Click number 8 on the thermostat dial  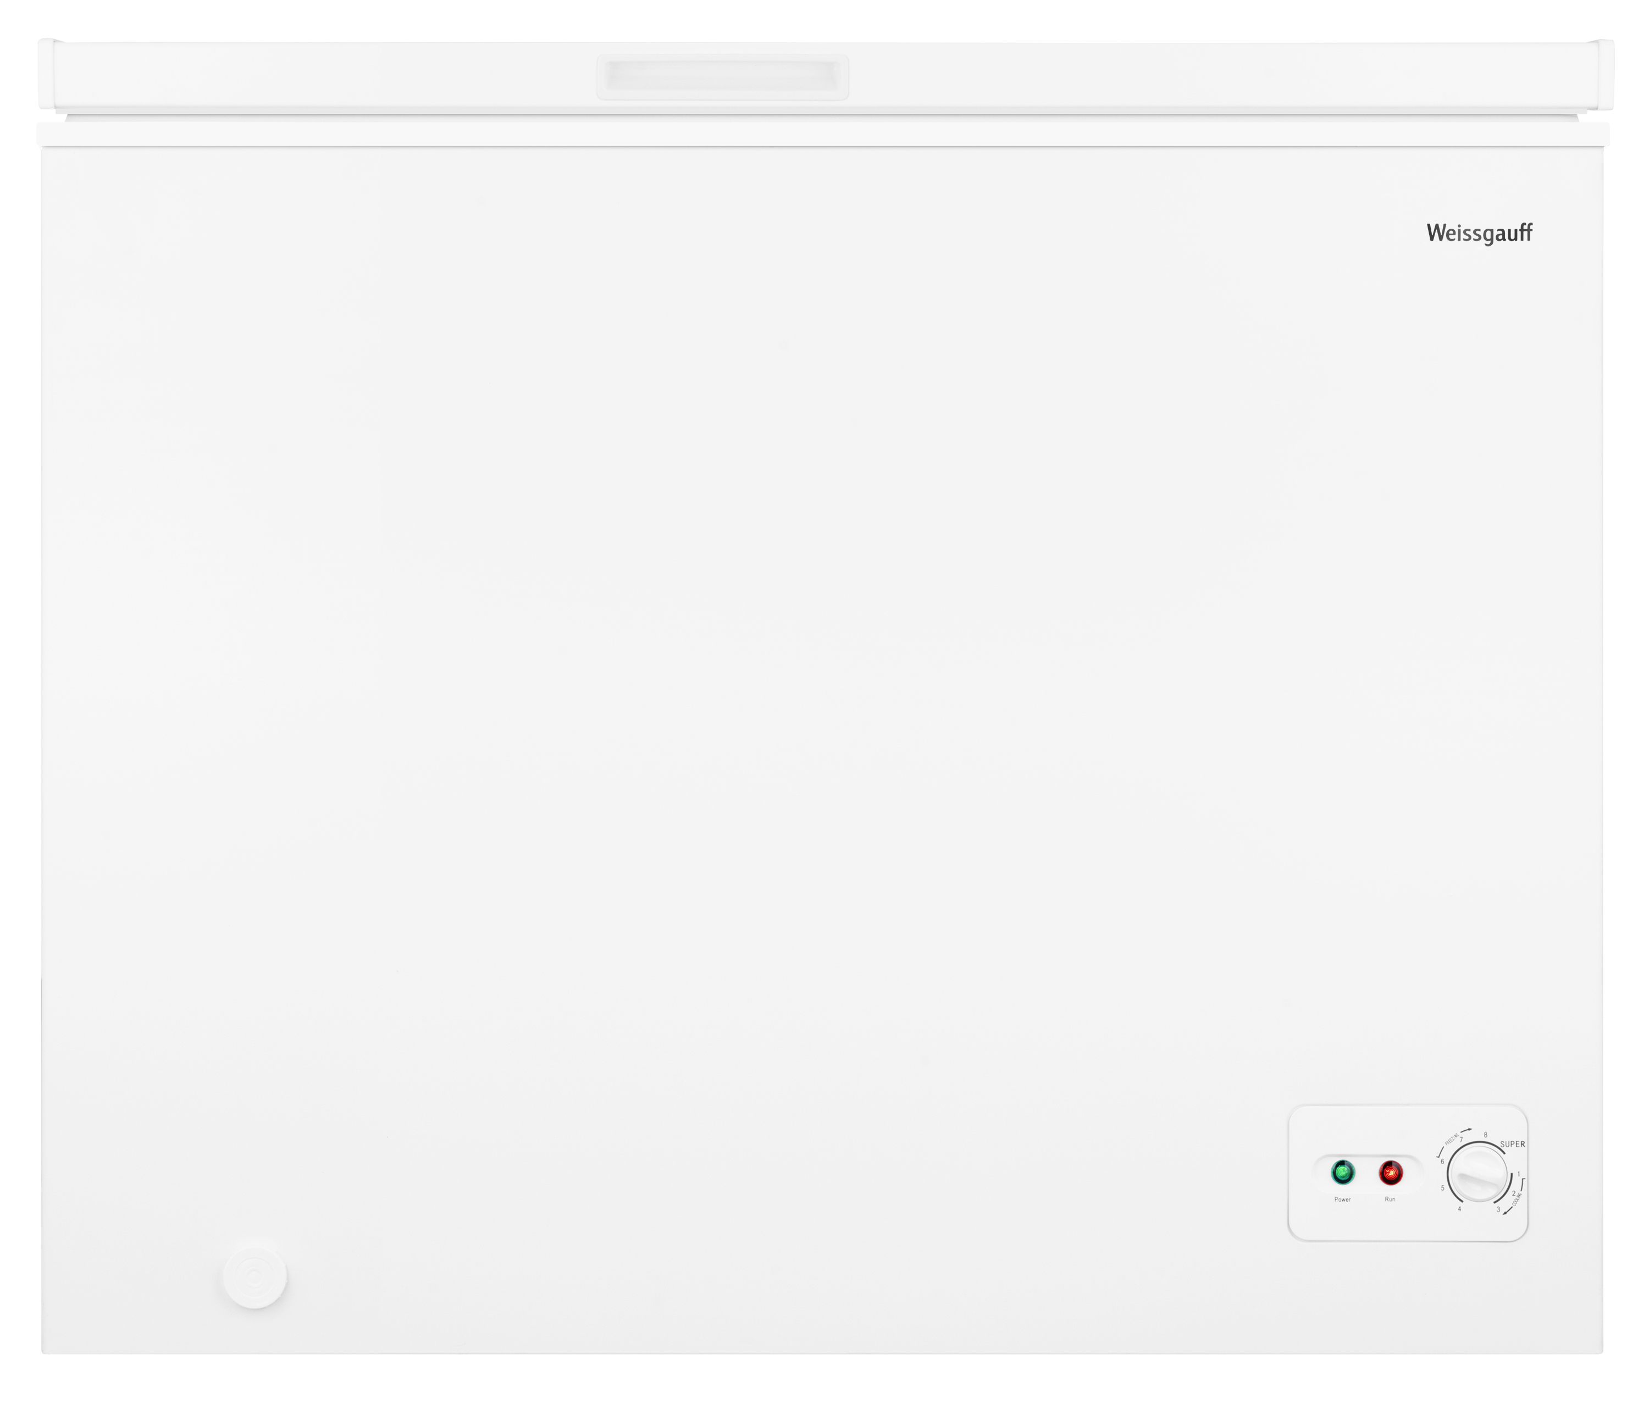(x=1486, y=1135)
